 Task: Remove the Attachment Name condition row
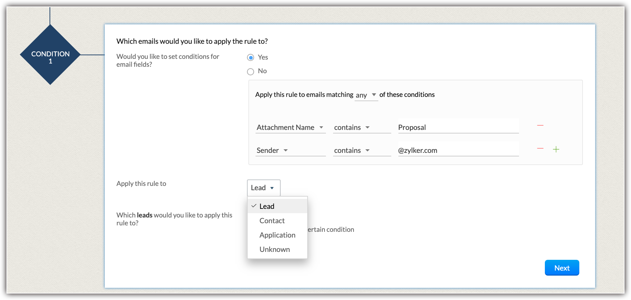[540, 126]
